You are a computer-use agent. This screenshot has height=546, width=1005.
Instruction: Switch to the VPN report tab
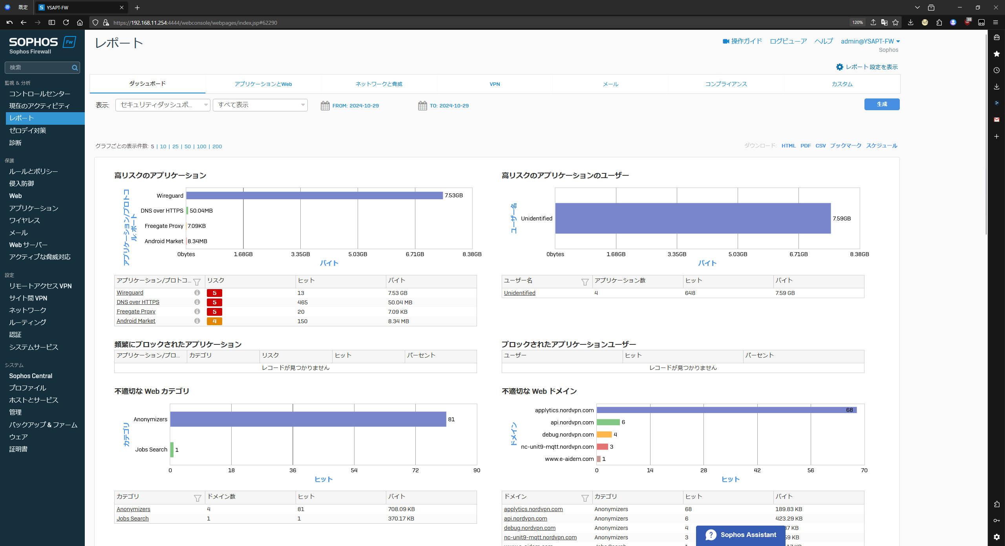495,84
